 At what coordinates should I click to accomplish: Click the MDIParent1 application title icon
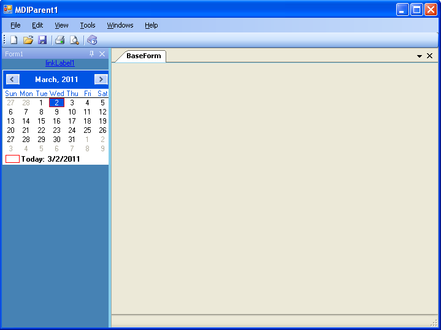(8, 9)
